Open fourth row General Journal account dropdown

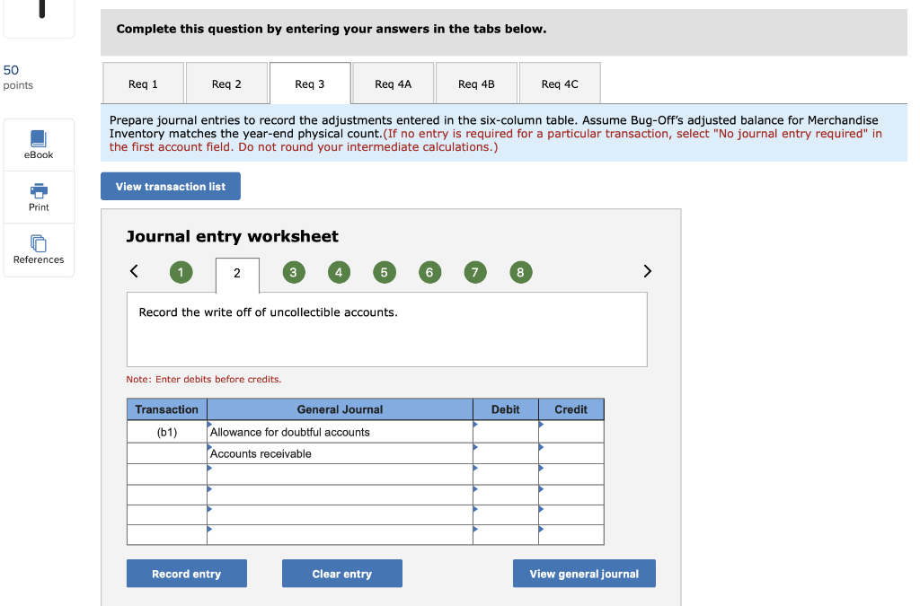[340, 495]
